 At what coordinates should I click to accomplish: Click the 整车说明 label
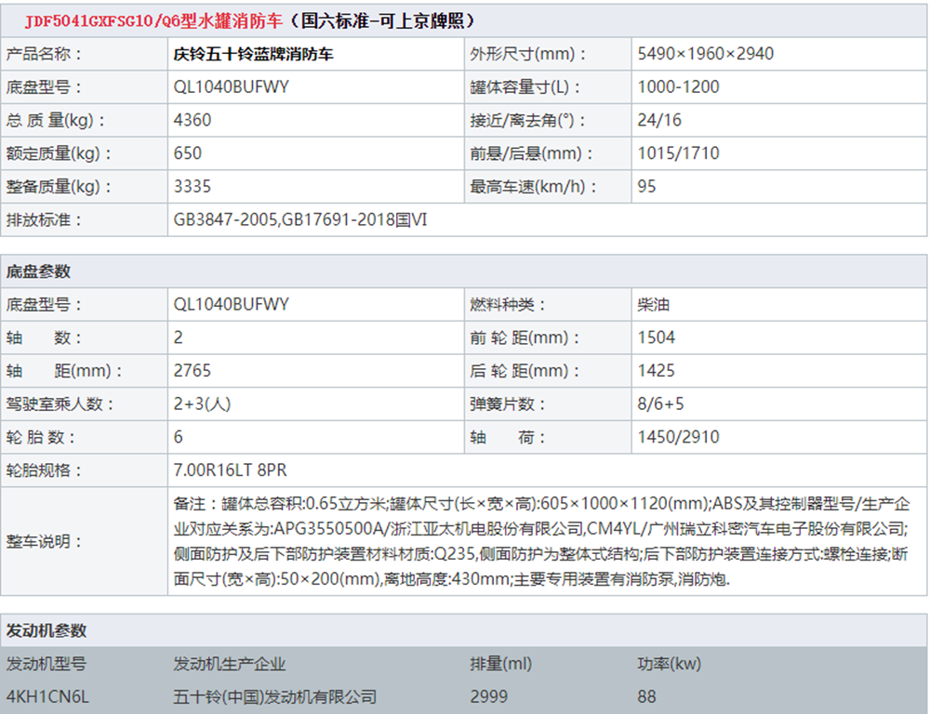(44, 542)
